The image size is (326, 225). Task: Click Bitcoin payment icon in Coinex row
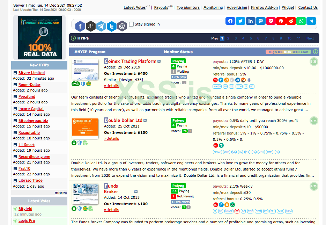[x=227, y=80]
